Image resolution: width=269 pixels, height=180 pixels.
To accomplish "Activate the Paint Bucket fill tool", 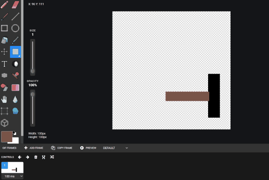I will 4,40.
